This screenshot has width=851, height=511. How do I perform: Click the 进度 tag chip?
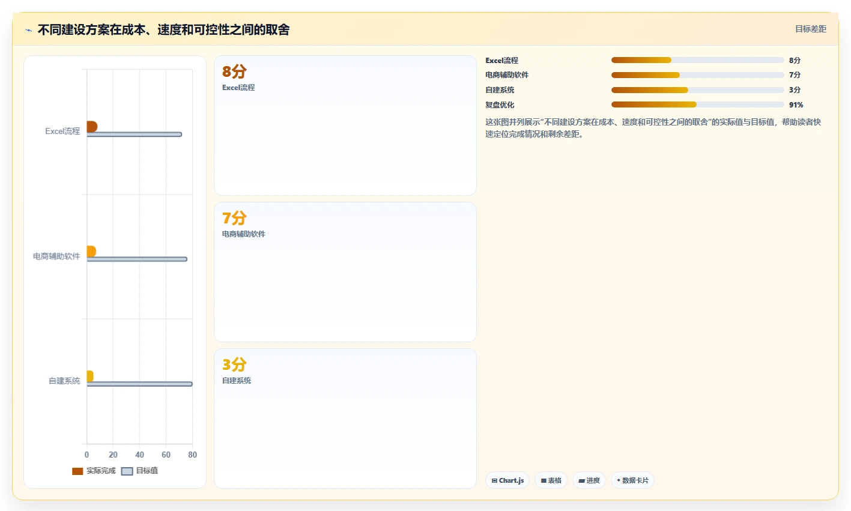coord(589,480)
